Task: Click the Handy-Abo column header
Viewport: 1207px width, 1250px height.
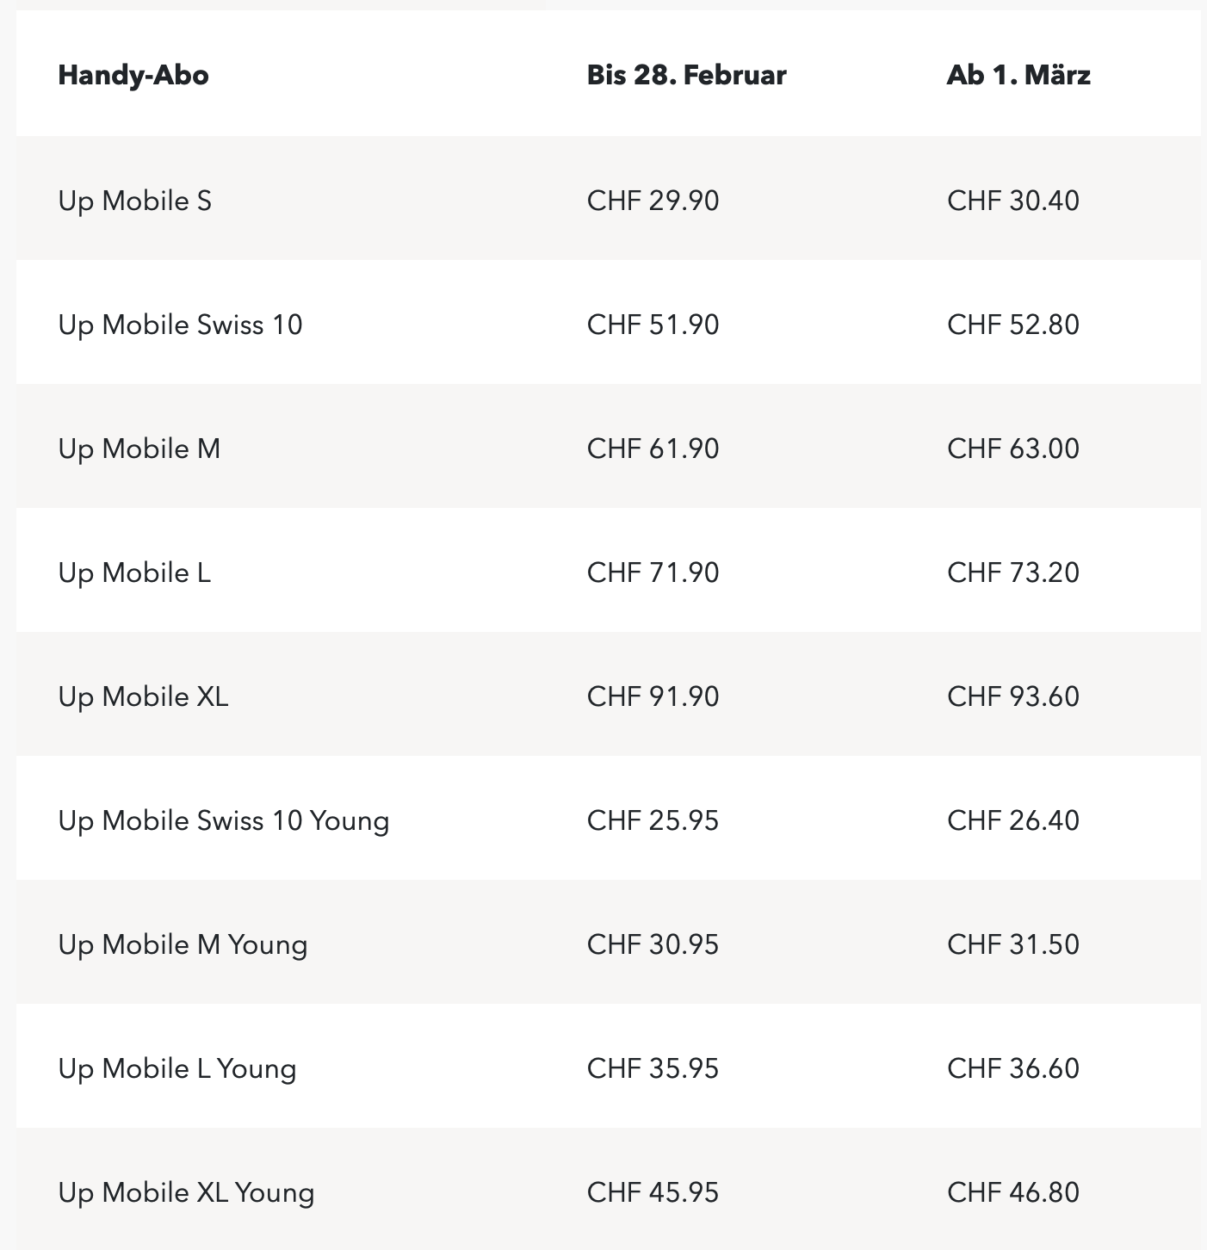Action: (x=133, y=75)
